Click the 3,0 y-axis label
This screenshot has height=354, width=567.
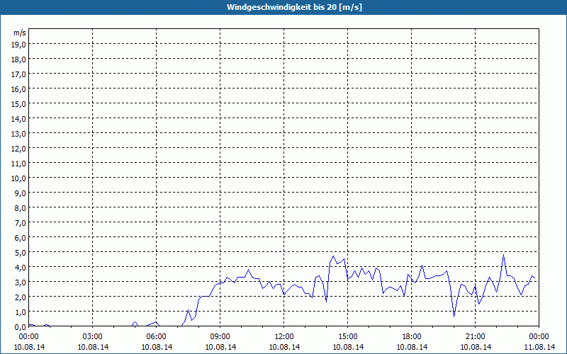20,282
